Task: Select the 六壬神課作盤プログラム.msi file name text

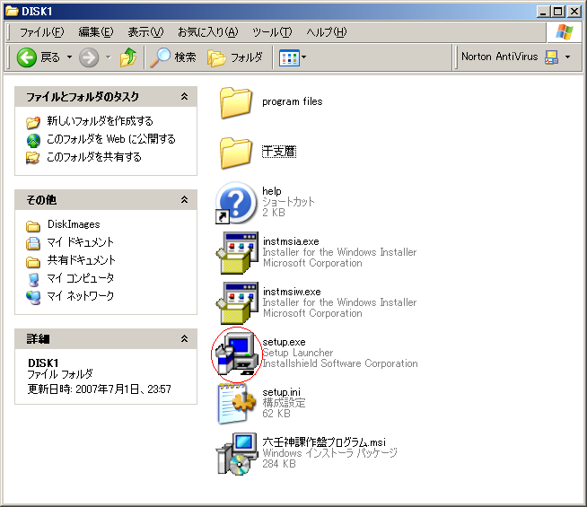Action: (x=324, y=442)
